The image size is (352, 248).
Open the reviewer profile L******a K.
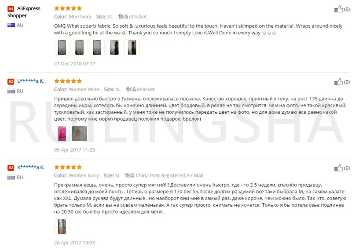point(31,81)
